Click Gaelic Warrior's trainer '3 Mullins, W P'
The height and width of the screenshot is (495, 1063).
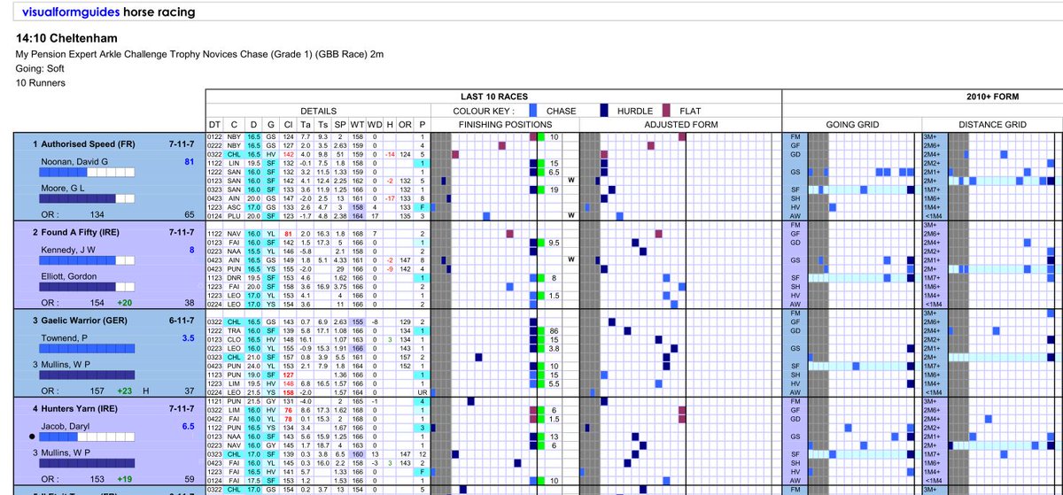(x=62, y=366)
